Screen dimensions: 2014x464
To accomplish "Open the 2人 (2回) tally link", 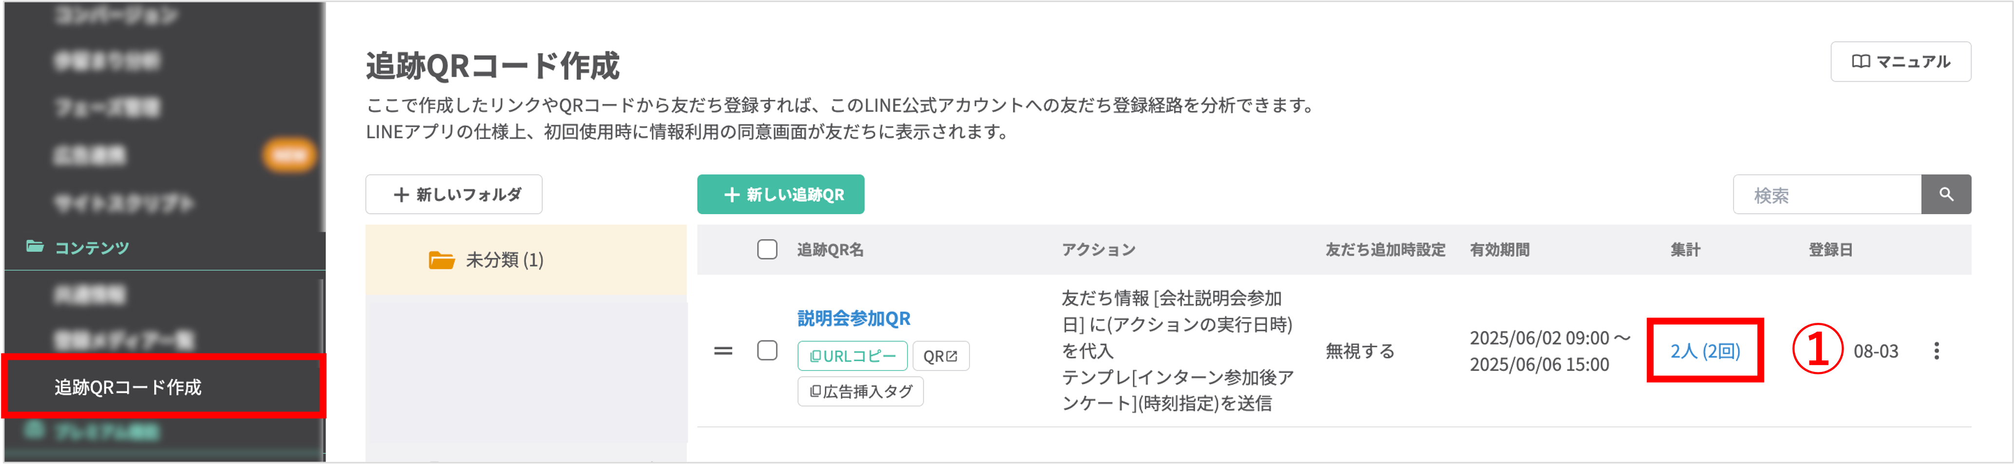I will pyautogui.click(x=1704, y=352).
